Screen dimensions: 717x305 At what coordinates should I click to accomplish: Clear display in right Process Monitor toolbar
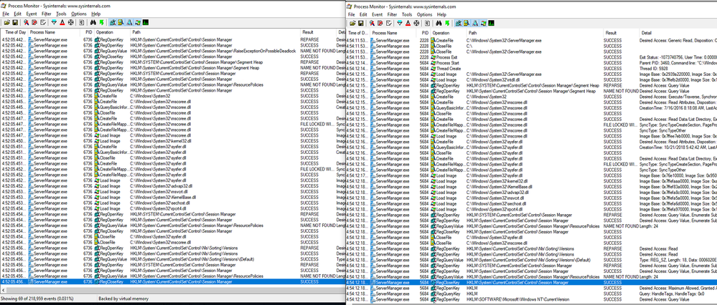[389, 22]
